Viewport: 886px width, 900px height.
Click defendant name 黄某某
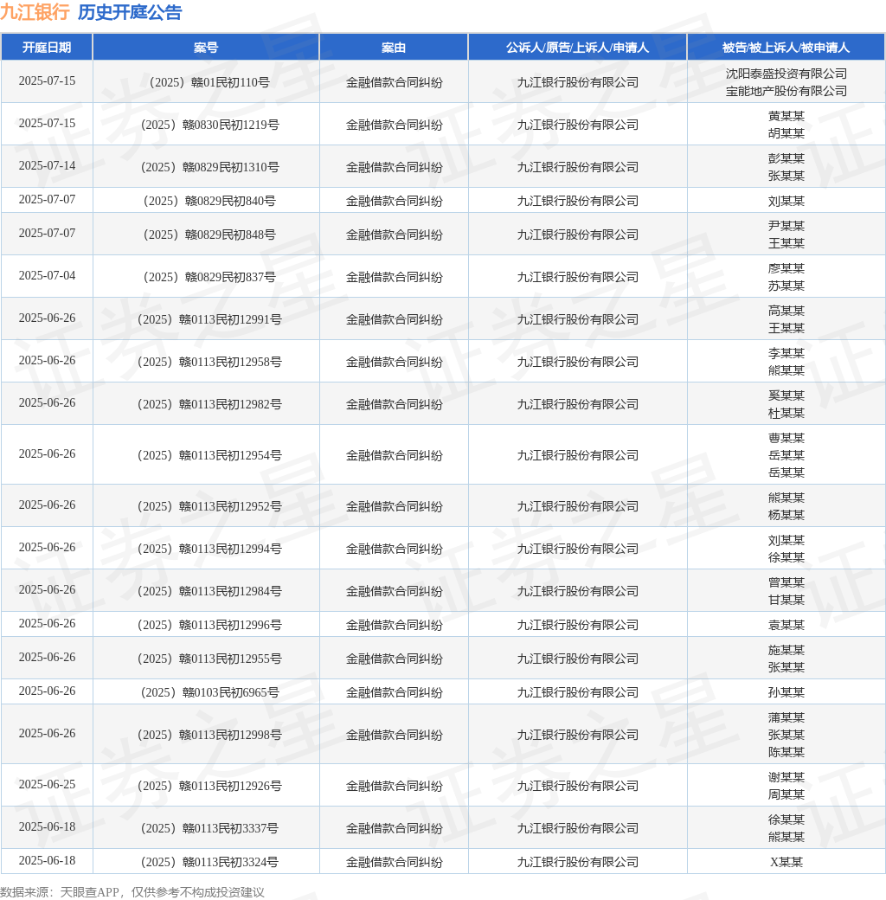pos(786,117)
